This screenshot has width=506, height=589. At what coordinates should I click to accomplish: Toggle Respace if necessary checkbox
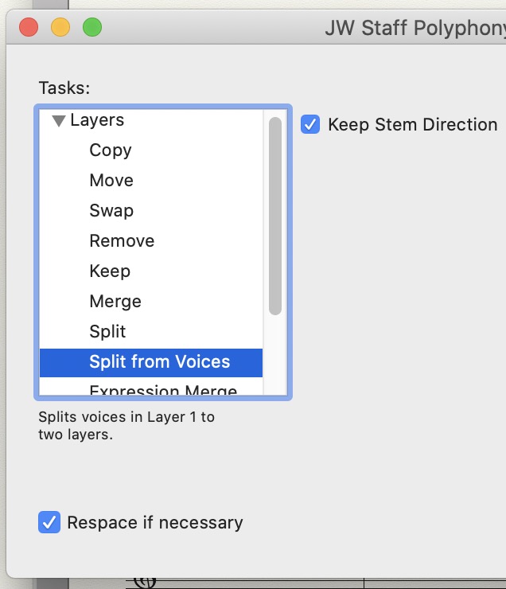(x=49, y=523)
